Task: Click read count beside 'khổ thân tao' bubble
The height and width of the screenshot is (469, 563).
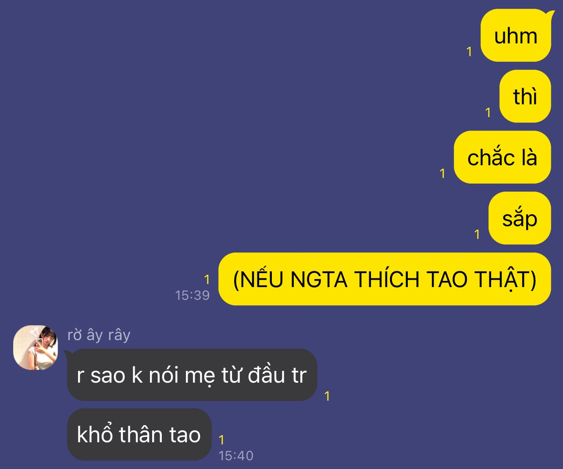Action: pyautogui.click(x=221, y=440)
